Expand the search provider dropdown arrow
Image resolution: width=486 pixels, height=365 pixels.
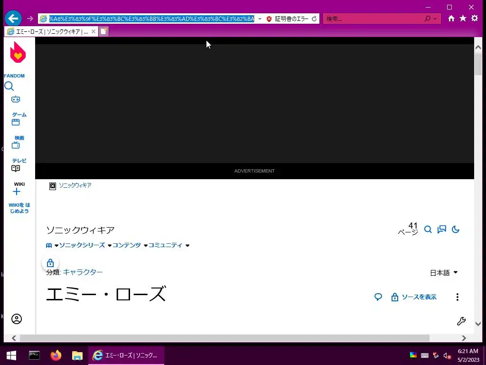click(435, 19)
